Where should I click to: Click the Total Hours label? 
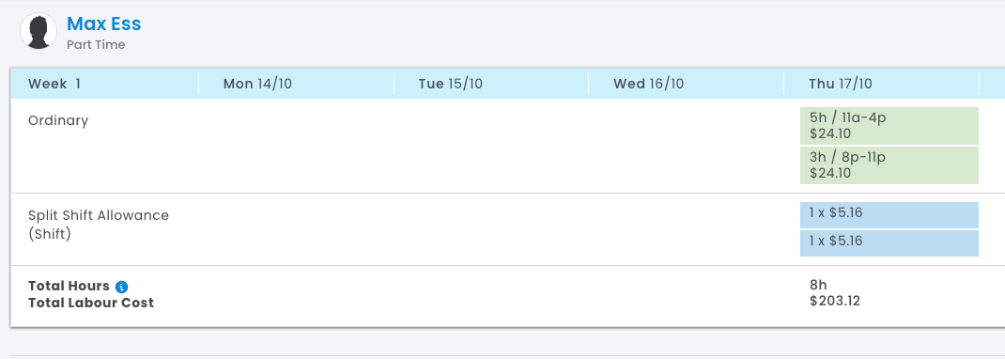(69, 286)
